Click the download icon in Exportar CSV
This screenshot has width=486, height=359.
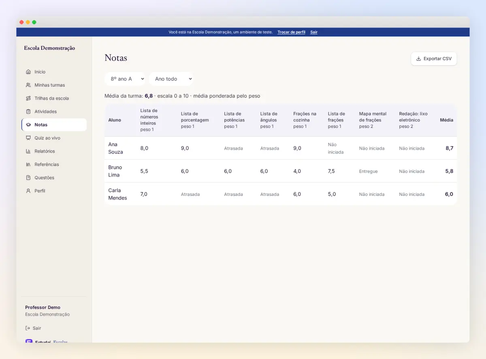click(x=419, y=59)
